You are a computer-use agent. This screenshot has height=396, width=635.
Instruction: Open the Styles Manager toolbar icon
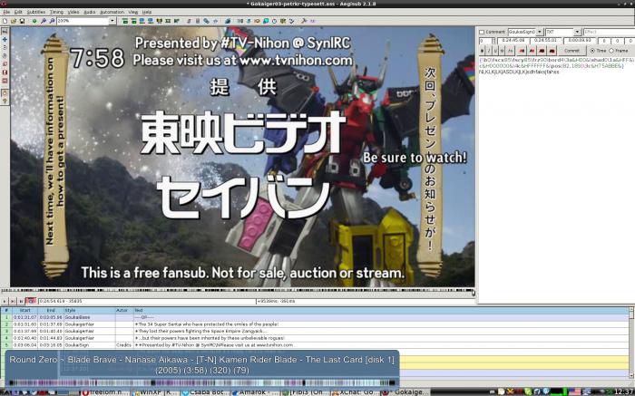189,21
